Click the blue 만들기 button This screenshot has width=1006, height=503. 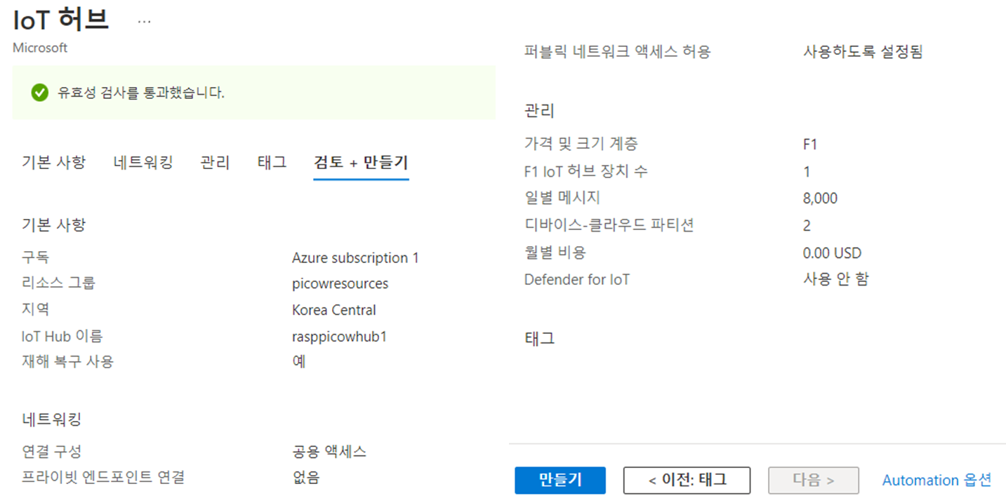coord(560,481)
